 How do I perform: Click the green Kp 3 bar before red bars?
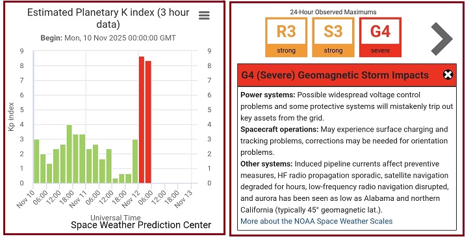[x=135, y=161]
